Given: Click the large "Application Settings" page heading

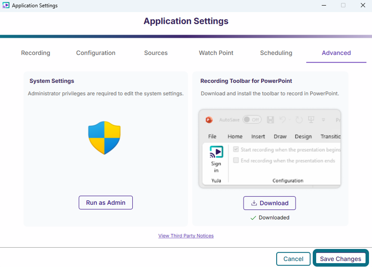Looking at the screenshot, I should tap(186, 21).
